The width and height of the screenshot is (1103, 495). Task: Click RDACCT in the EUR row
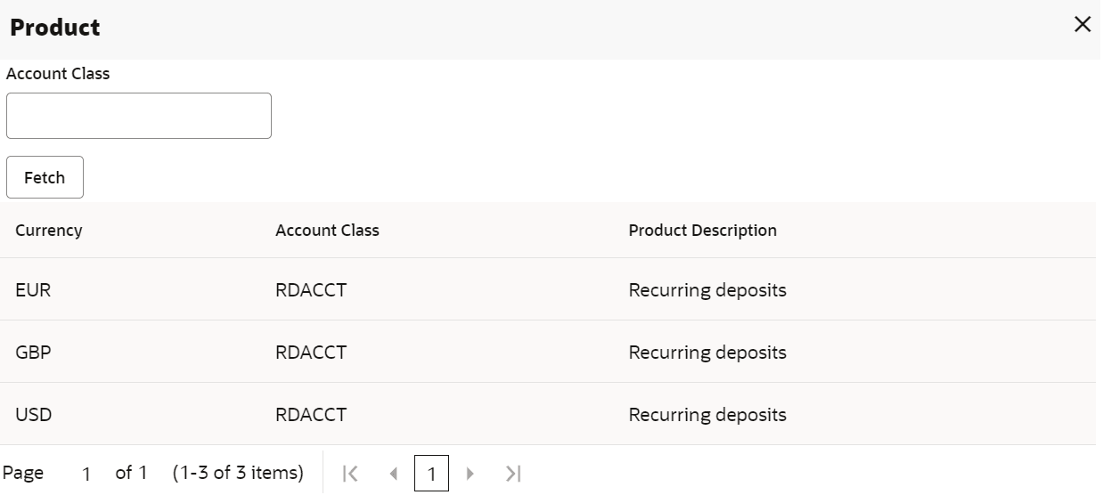point(311,290)
